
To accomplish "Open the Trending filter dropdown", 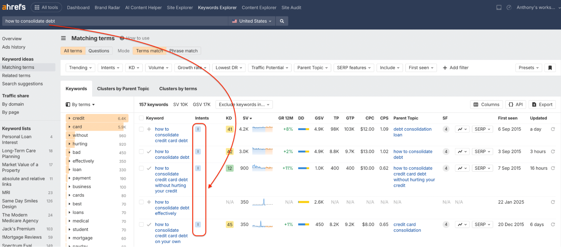I will tap(81, 68).
